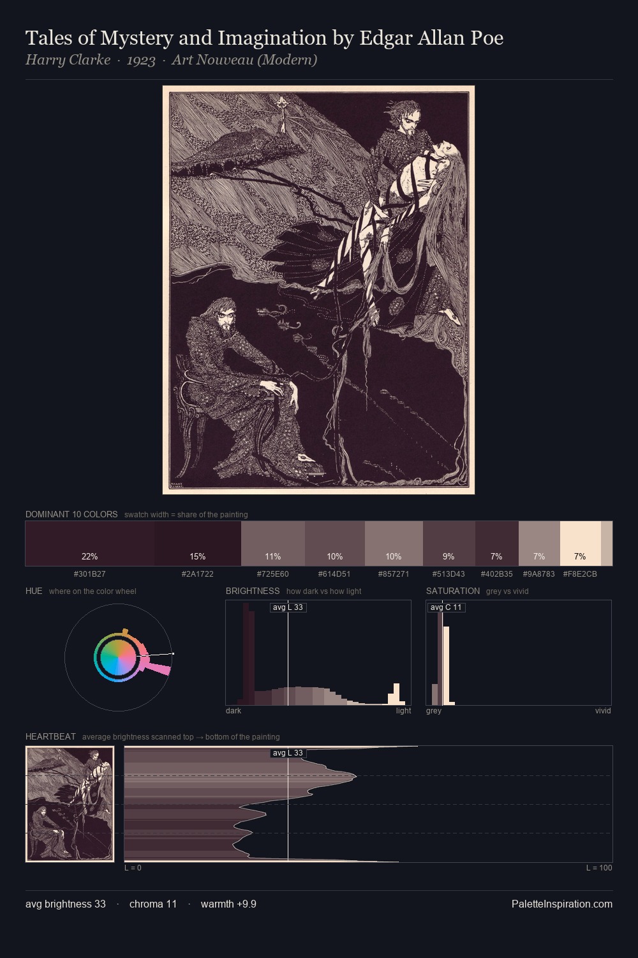The width and height of the screenshot is (638, 958).
Task: Click the 'grey' axis label under saturation
Action: [x=434, y=710]
